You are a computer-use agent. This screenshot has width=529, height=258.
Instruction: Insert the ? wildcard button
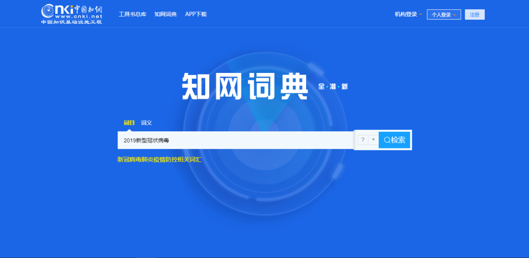tap(362, 140)
